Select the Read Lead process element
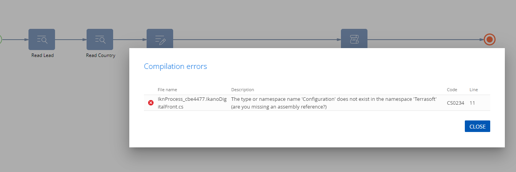Screen dimensions: 516x172 (42, 39)
